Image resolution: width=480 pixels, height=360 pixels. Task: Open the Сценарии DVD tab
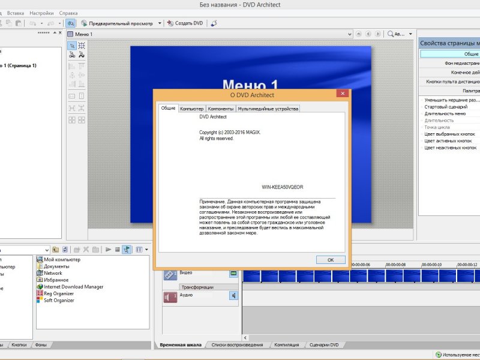tap(324, 345)
